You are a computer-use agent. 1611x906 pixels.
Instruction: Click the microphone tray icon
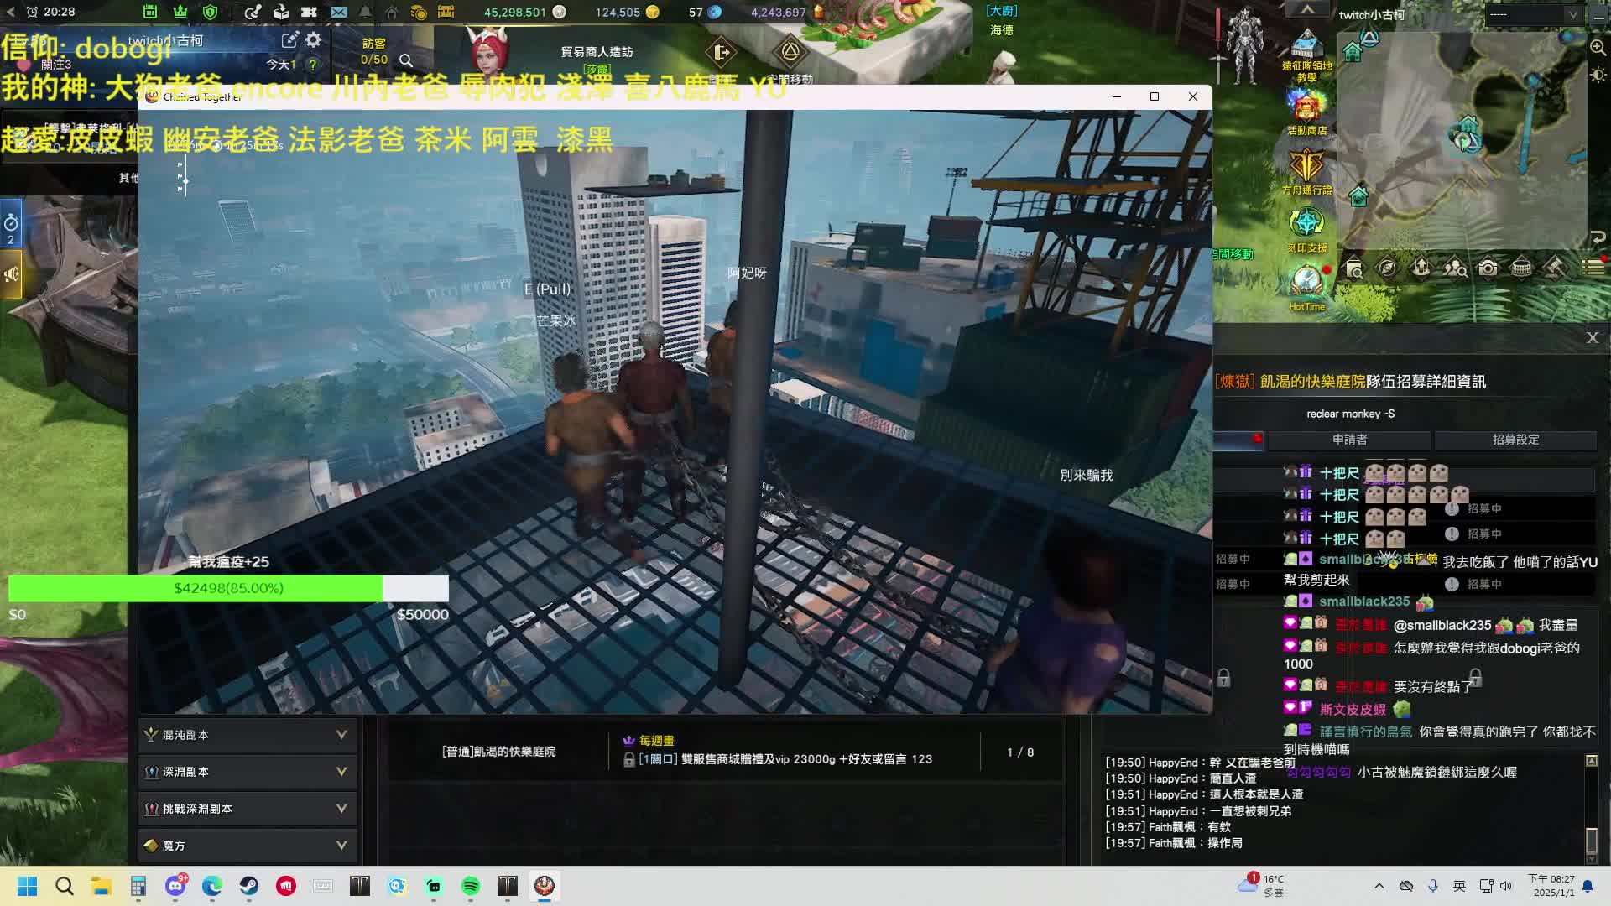pos(1433,886)
